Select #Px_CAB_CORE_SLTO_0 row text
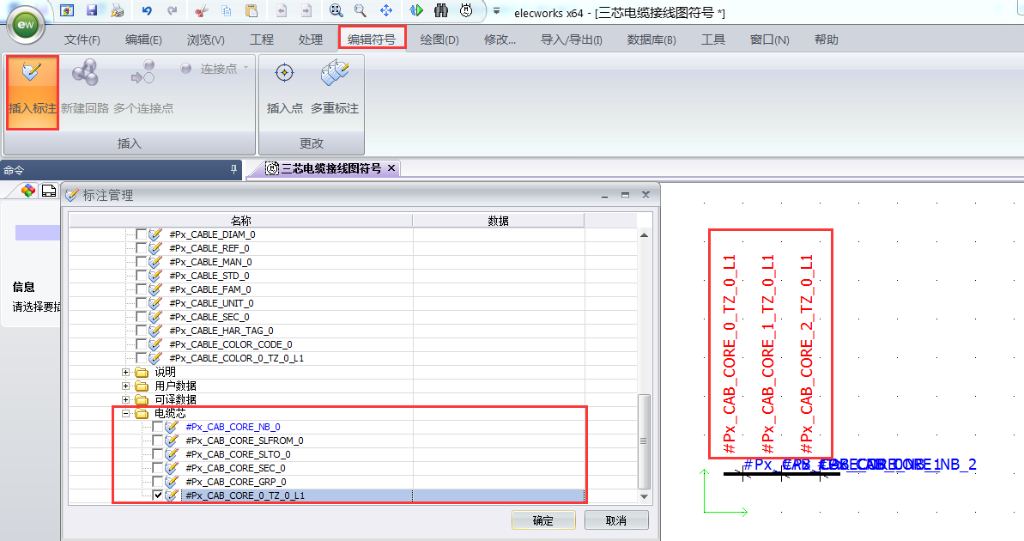The image size is (1024, 541). tap(238, 454)
